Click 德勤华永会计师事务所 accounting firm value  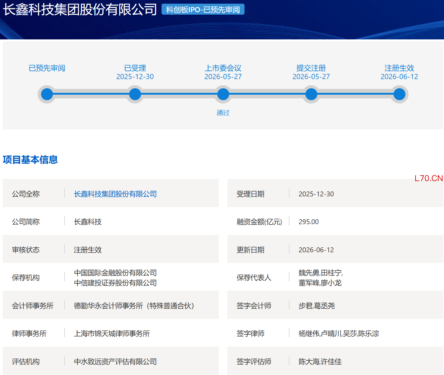[134, 306]
